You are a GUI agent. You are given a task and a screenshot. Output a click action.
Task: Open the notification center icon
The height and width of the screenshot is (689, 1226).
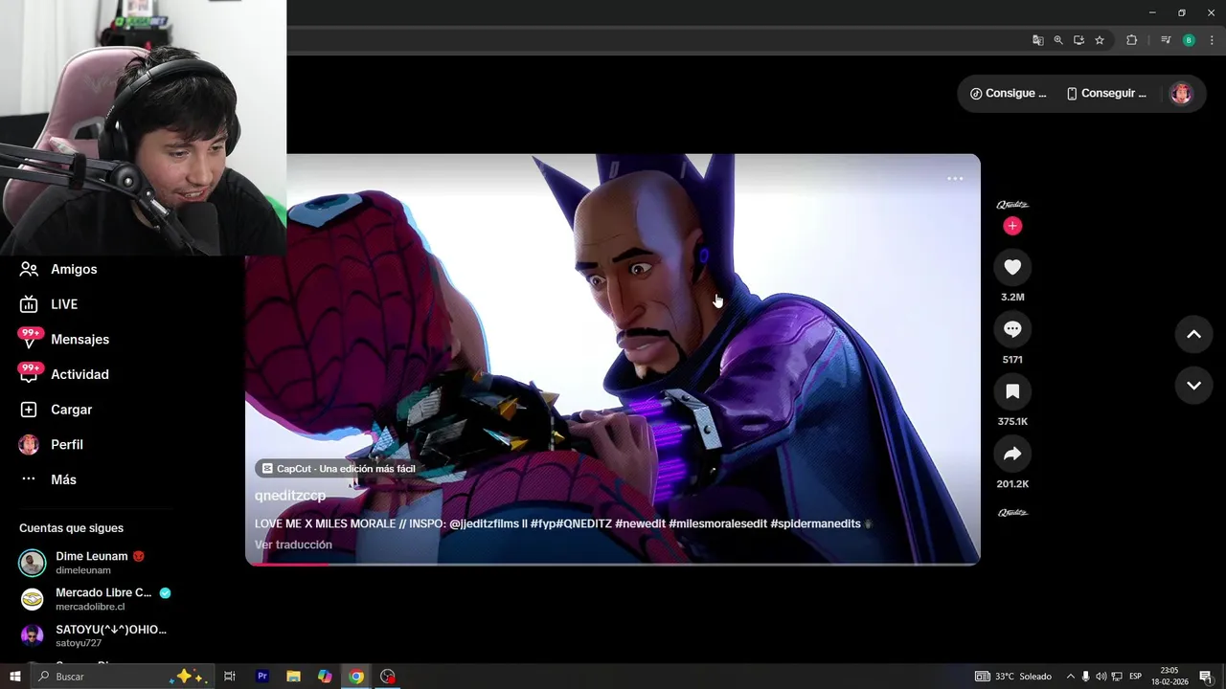[1206, 677]
